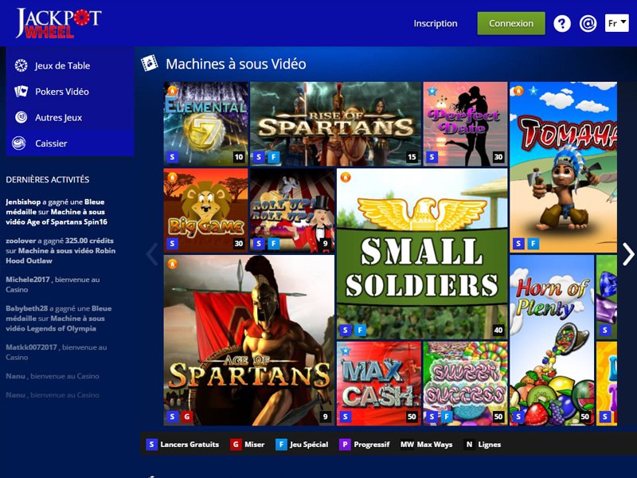The height and width of the screenshot is (478, 637).
Task: Click the N Lignes legend item
Action: (483, 445)
